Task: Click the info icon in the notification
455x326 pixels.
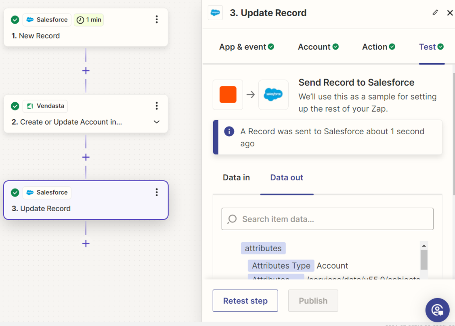Action: (x=229, y=131)
